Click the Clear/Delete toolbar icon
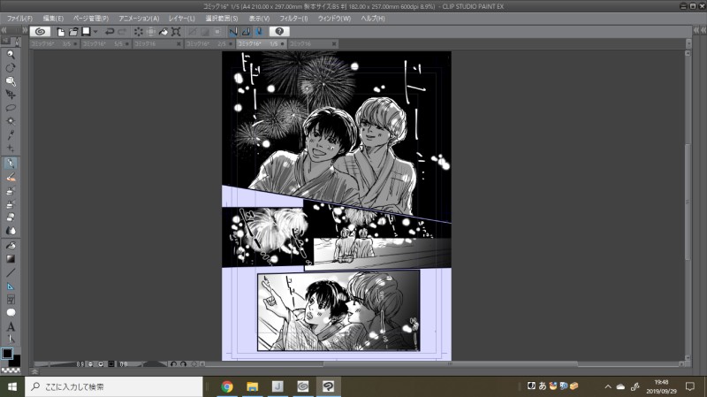 coord(139,32)
